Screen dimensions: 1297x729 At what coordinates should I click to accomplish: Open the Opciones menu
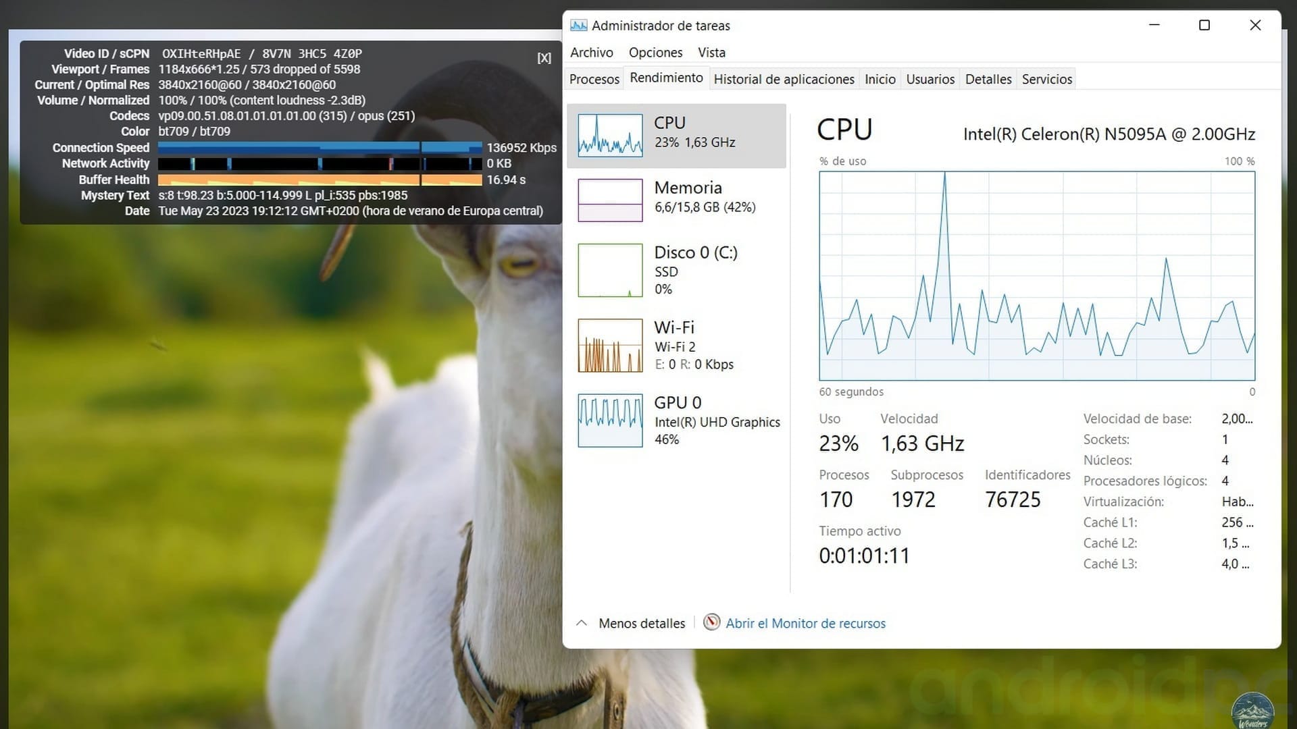pos(655,53)
